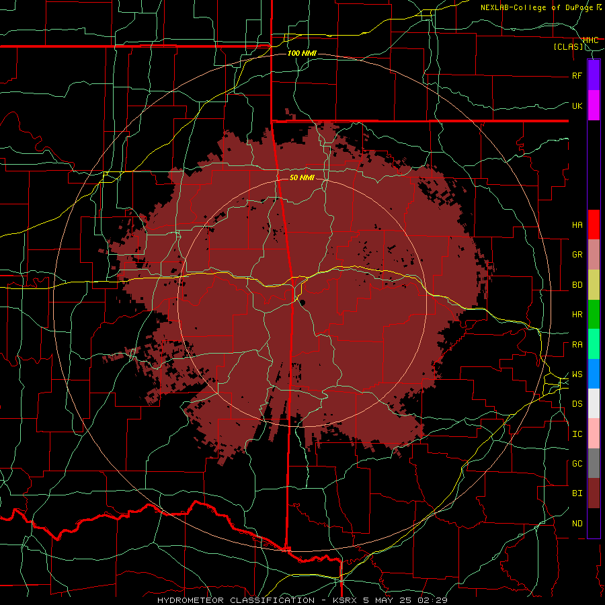The height and width of the screenshot is (605, 605).
Task: Click the GR pink legend swatch
Action: pyautogui.click(x=594, y=255)
